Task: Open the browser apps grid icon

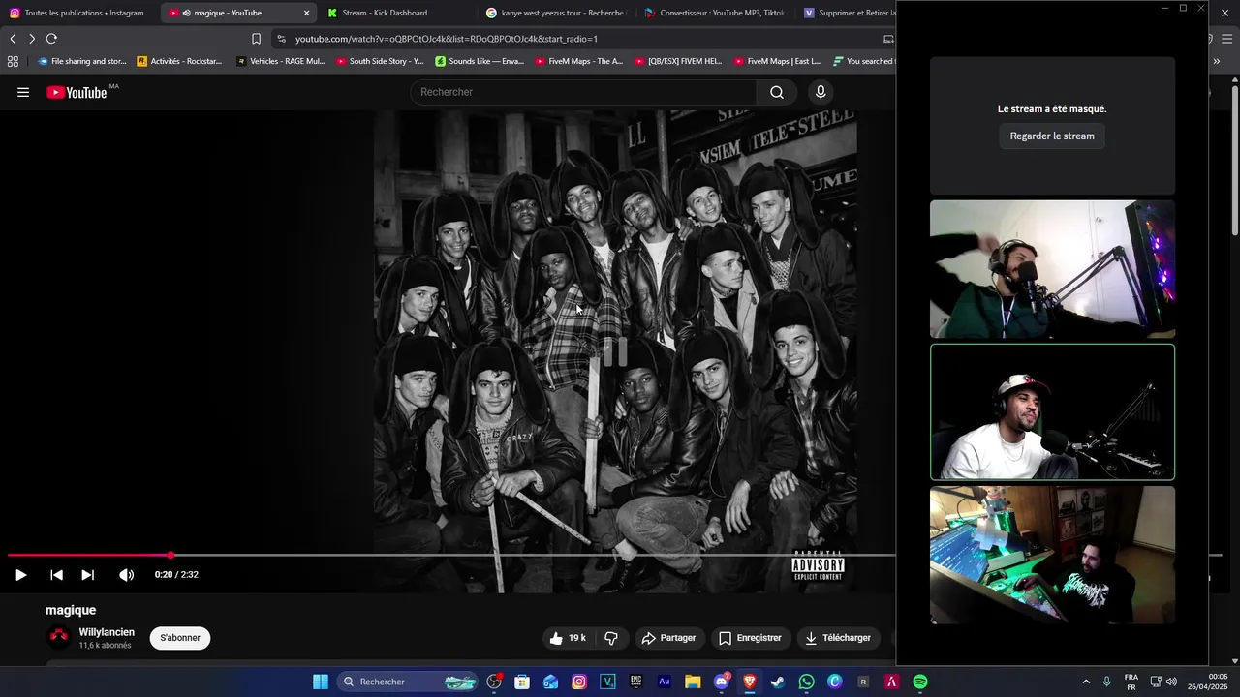Action: (13, 61)
